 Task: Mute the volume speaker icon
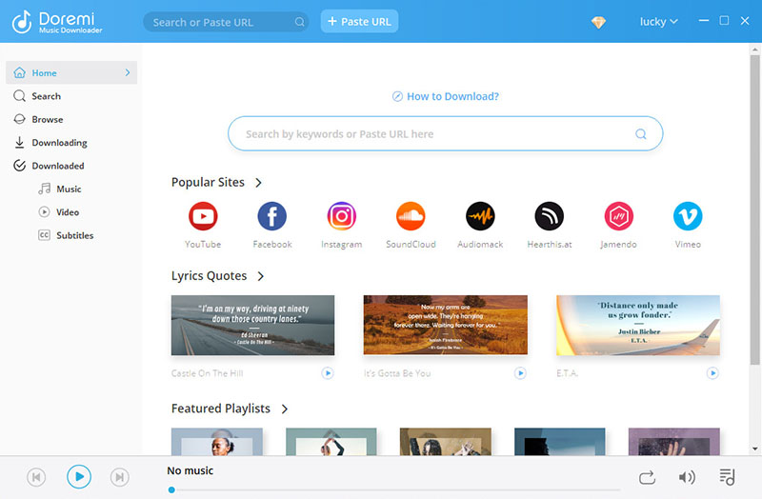coord(687,478)
